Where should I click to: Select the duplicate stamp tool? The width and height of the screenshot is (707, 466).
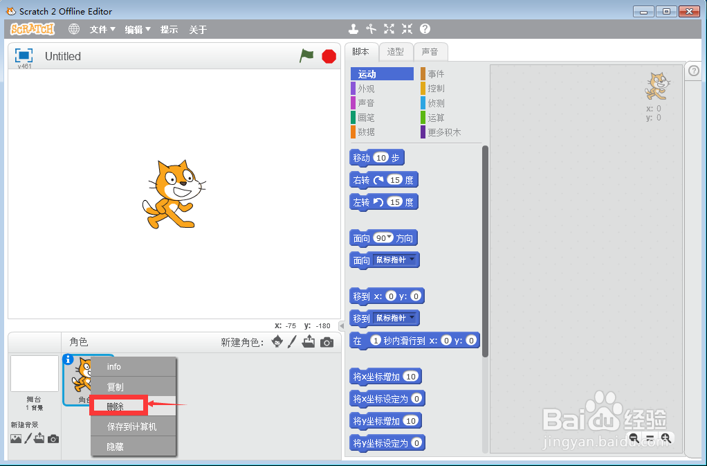pos(353,29)
